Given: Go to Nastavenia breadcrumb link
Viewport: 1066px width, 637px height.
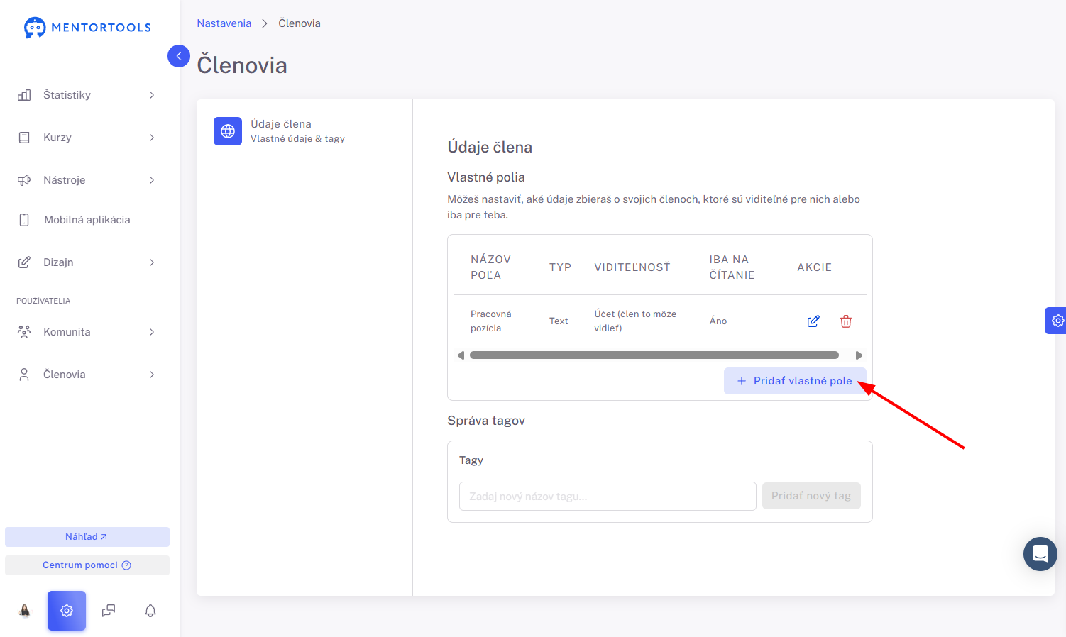Looking at the screenshot, I should pyautogui.click(x=224, y=23).
